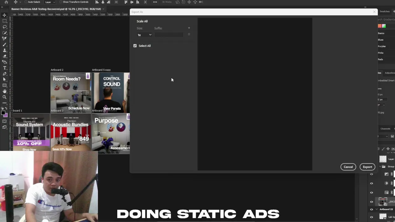Expand the Reds gradient folder
Viewport: 395px width, 222px height.
point(380,59)
